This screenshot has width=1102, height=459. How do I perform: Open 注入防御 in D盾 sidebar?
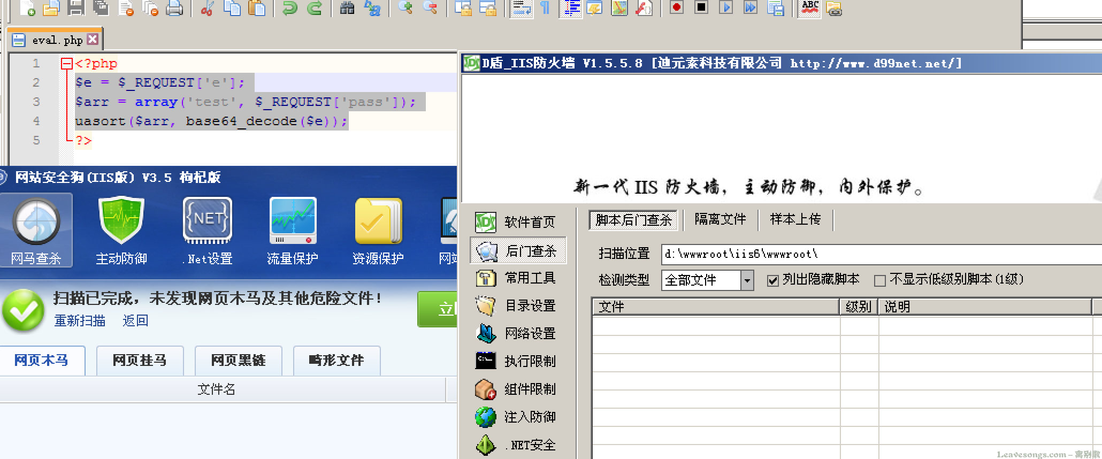pos(517,417)
